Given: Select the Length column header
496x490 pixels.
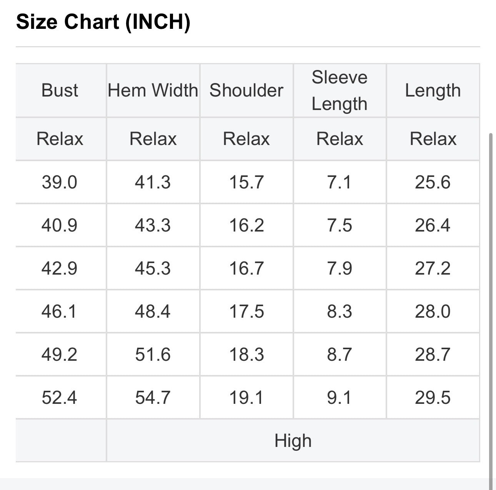Looking at the screenshot, I should (433, 91).
